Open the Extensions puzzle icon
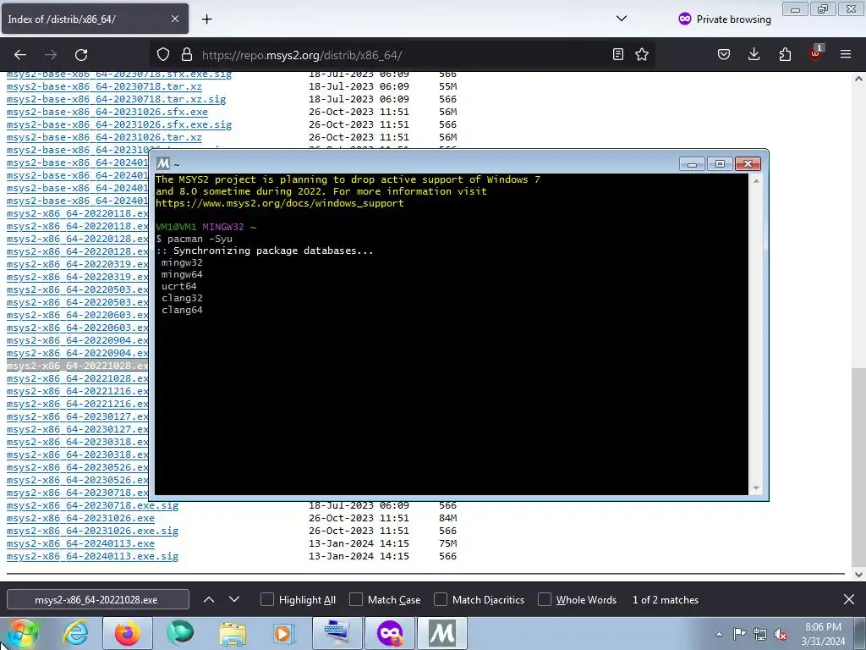Viewport: 866px width, 650px height. coord(785,54)
